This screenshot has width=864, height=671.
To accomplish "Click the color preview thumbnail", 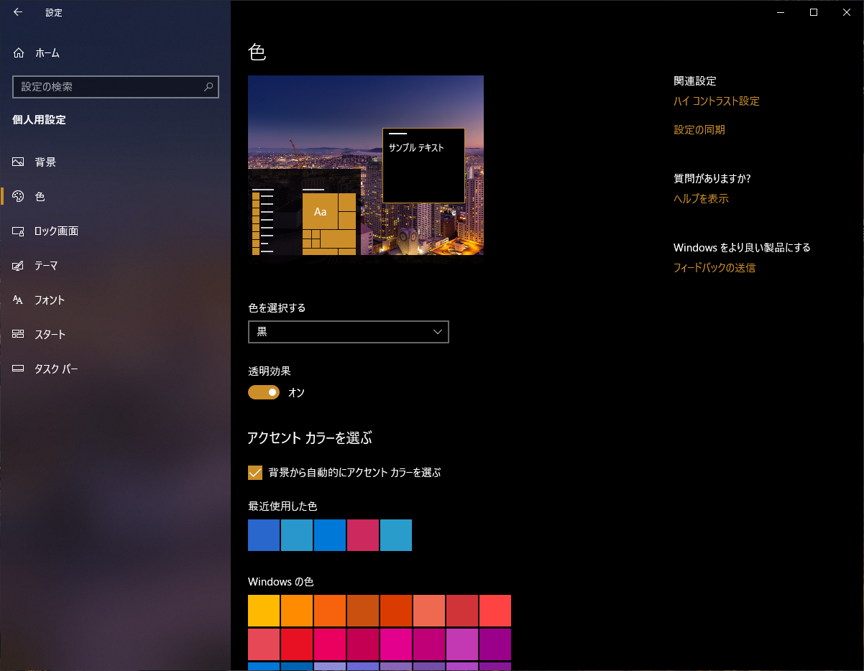I will point(366,165).
